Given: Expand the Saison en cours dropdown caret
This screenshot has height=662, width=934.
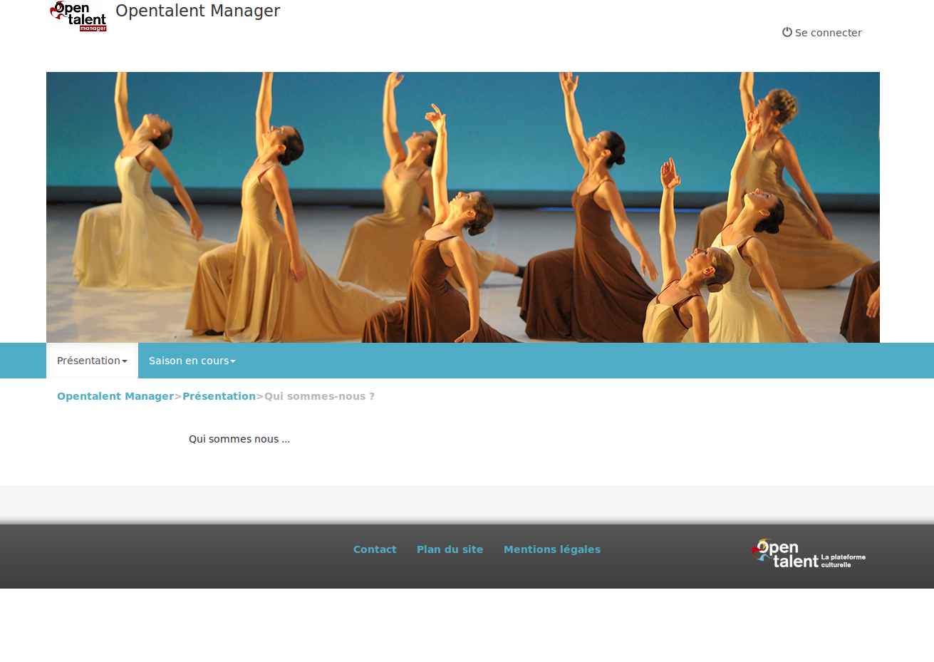Looking at the screenshot, I should (233, 361).
